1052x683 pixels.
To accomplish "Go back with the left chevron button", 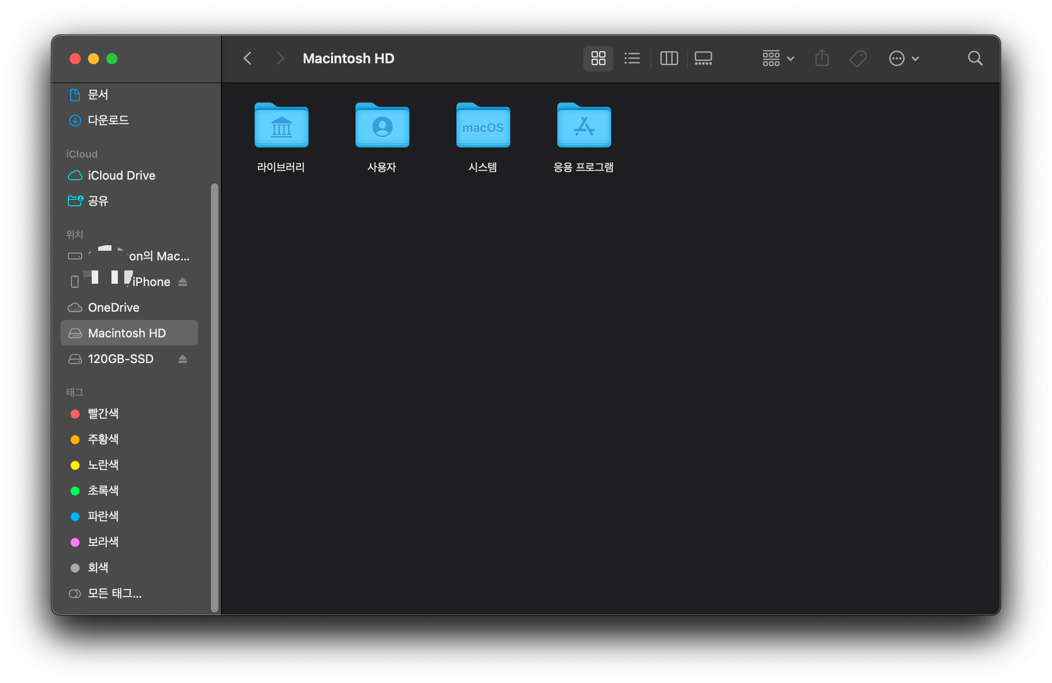I will pyautogui.click(x=248, y=59).
